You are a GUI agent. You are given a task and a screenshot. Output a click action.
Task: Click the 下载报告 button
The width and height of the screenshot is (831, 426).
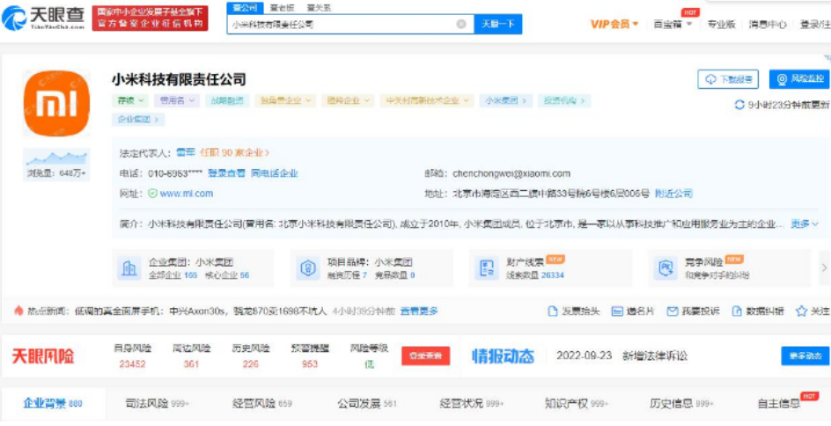728,79
